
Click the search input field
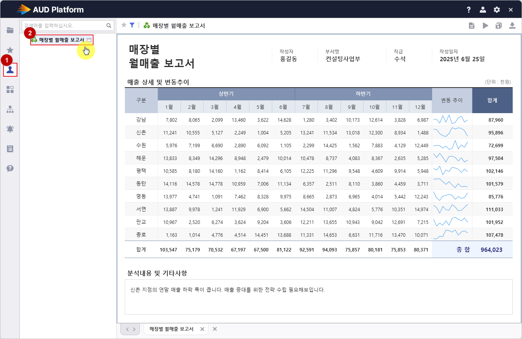(x=64, y=26)
